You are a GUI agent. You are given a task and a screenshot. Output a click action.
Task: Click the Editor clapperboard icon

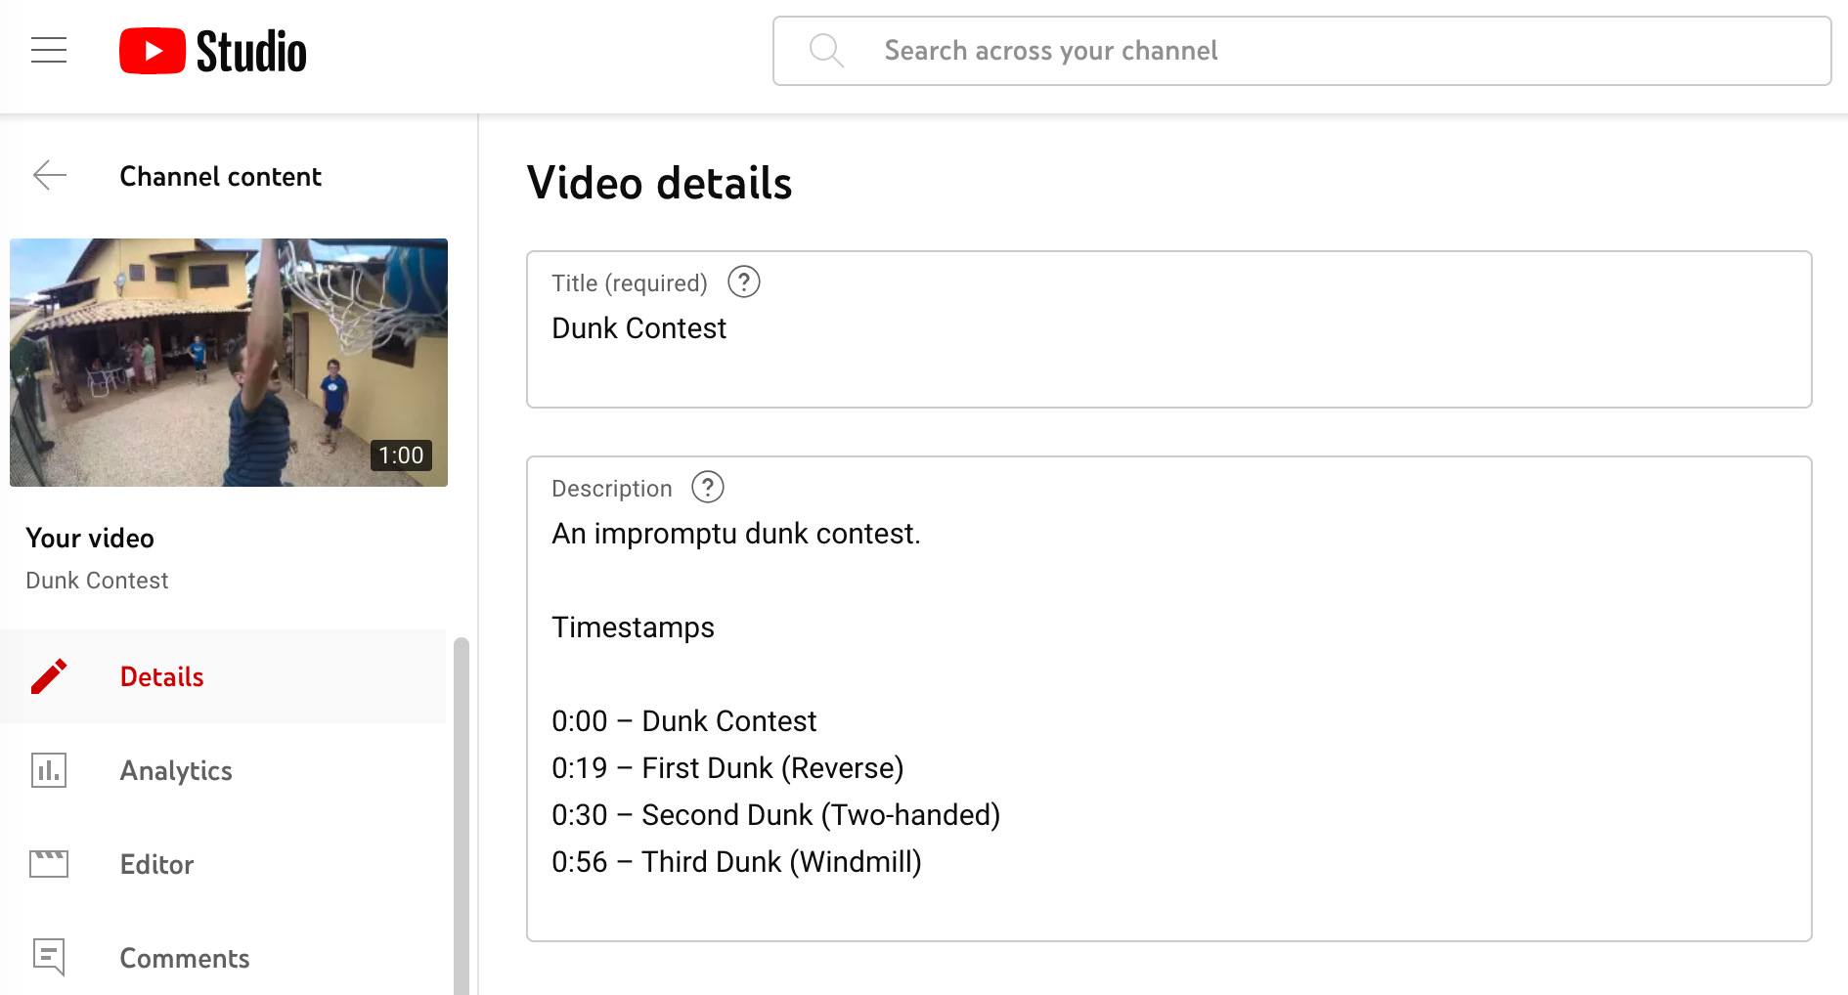(x=49, y=864)
